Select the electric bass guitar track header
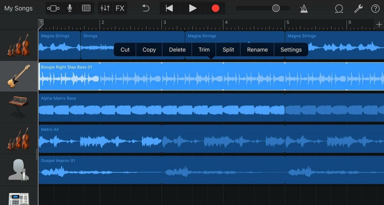 (x=19, y=76)
